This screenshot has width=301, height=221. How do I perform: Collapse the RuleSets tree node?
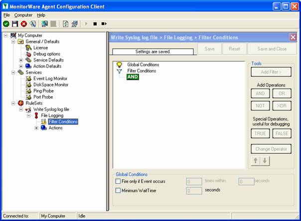(13, 104)
